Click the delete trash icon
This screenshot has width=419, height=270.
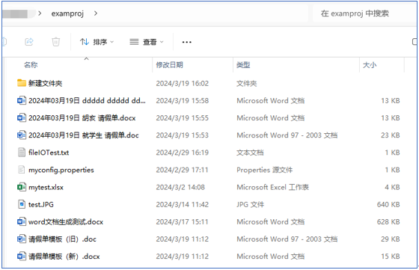56,42
